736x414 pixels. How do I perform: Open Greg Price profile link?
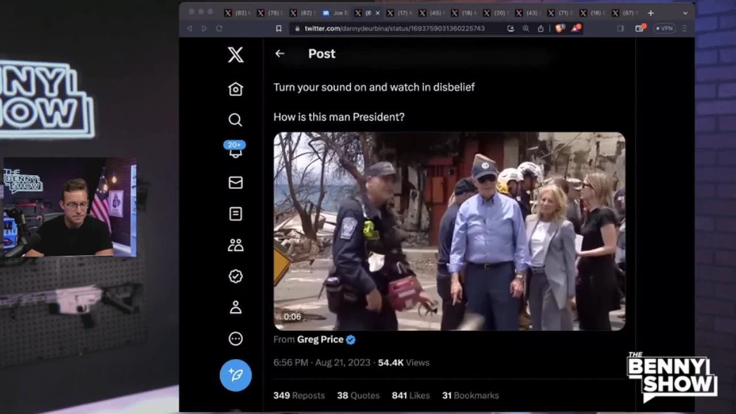[320, 339]
